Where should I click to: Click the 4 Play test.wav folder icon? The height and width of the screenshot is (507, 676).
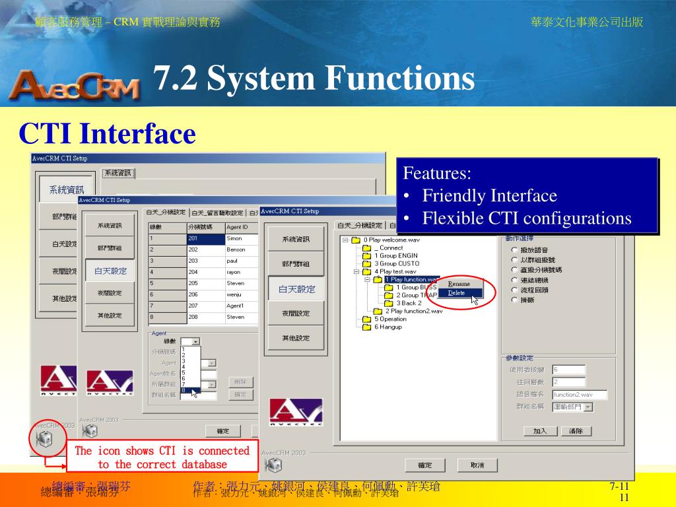click(x=366, y=271)
